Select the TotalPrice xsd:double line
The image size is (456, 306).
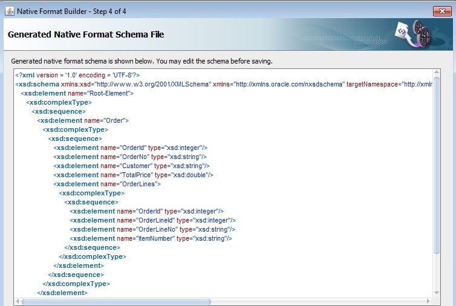133,175
